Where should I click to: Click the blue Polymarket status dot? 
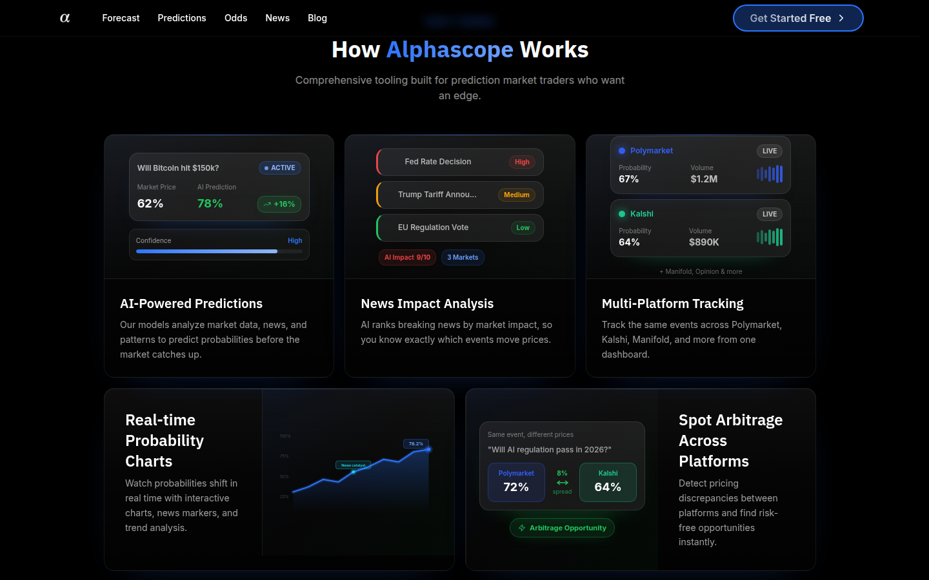click(622, 151)
